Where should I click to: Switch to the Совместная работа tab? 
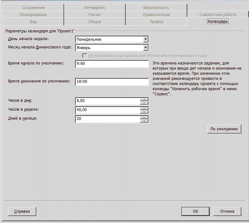[x=218, y=14]
